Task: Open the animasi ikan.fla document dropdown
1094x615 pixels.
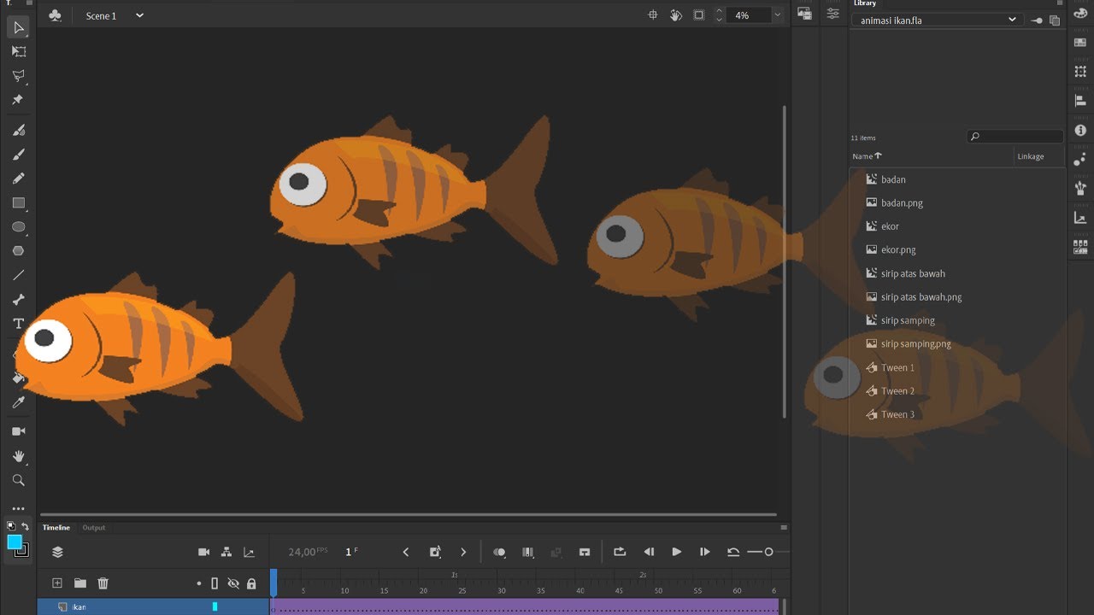Action: (938, 20)
